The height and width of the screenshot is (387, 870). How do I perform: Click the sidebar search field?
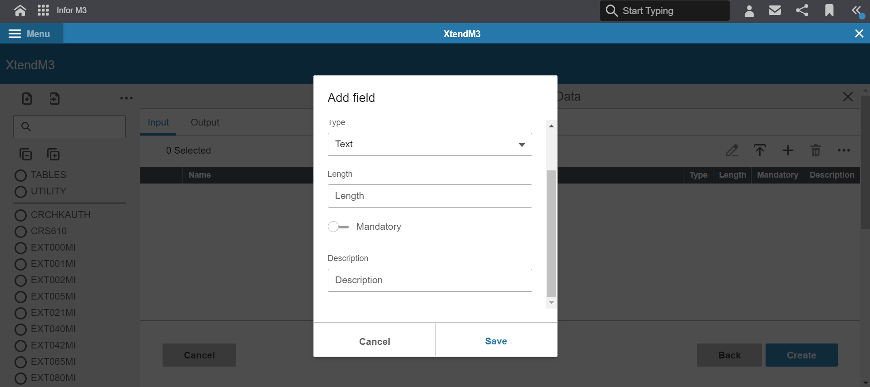69,126
